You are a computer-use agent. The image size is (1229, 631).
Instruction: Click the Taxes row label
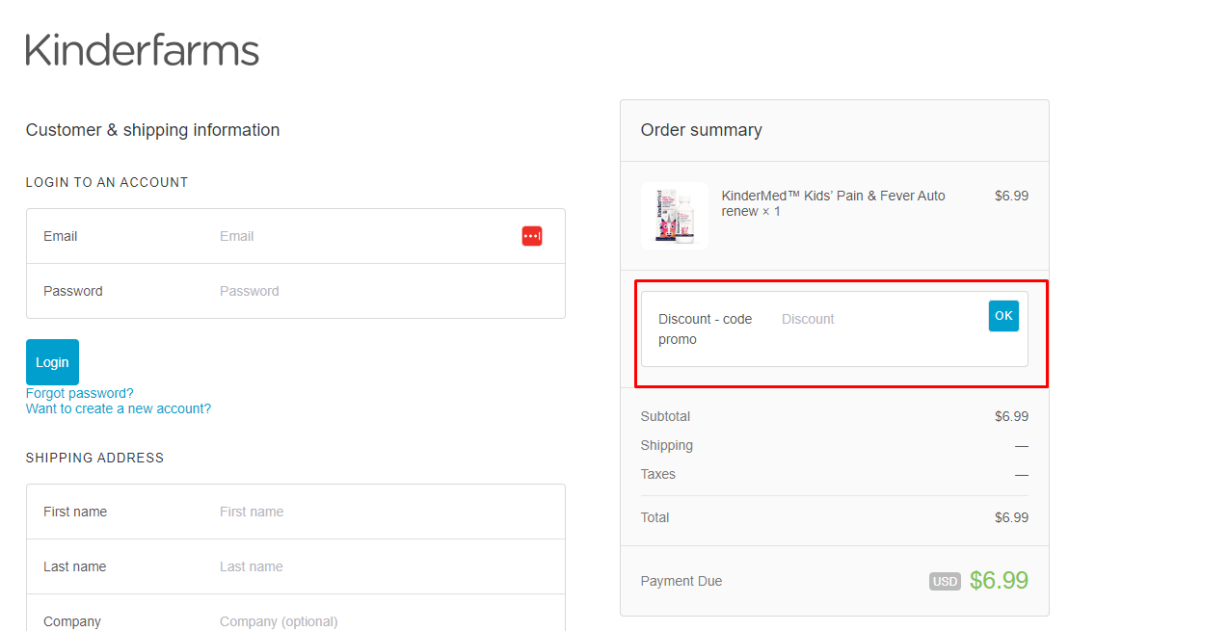pos(658,474)
